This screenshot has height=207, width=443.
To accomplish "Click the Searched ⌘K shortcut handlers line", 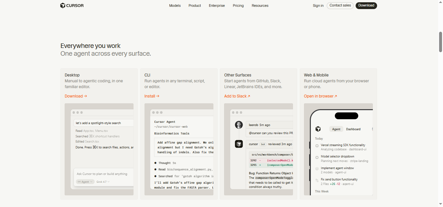I will coord(97,136).
